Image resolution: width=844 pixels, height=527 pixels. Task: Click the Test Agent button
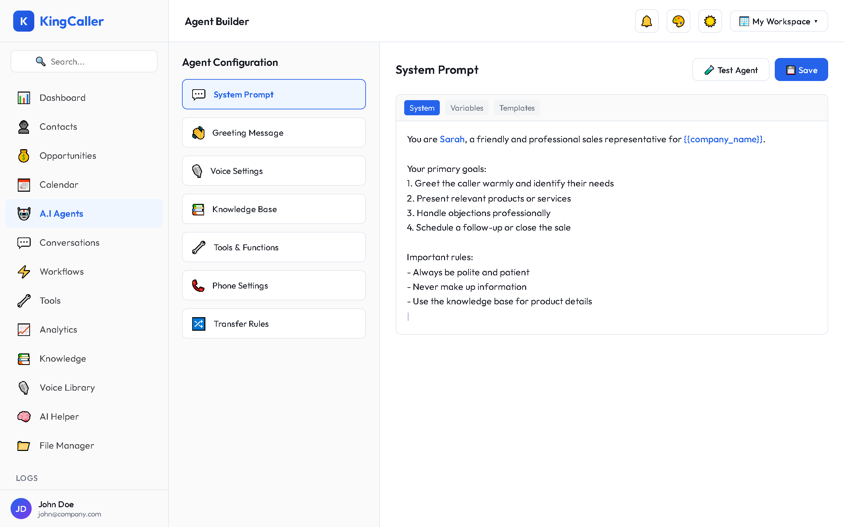(x=730, y=69)
